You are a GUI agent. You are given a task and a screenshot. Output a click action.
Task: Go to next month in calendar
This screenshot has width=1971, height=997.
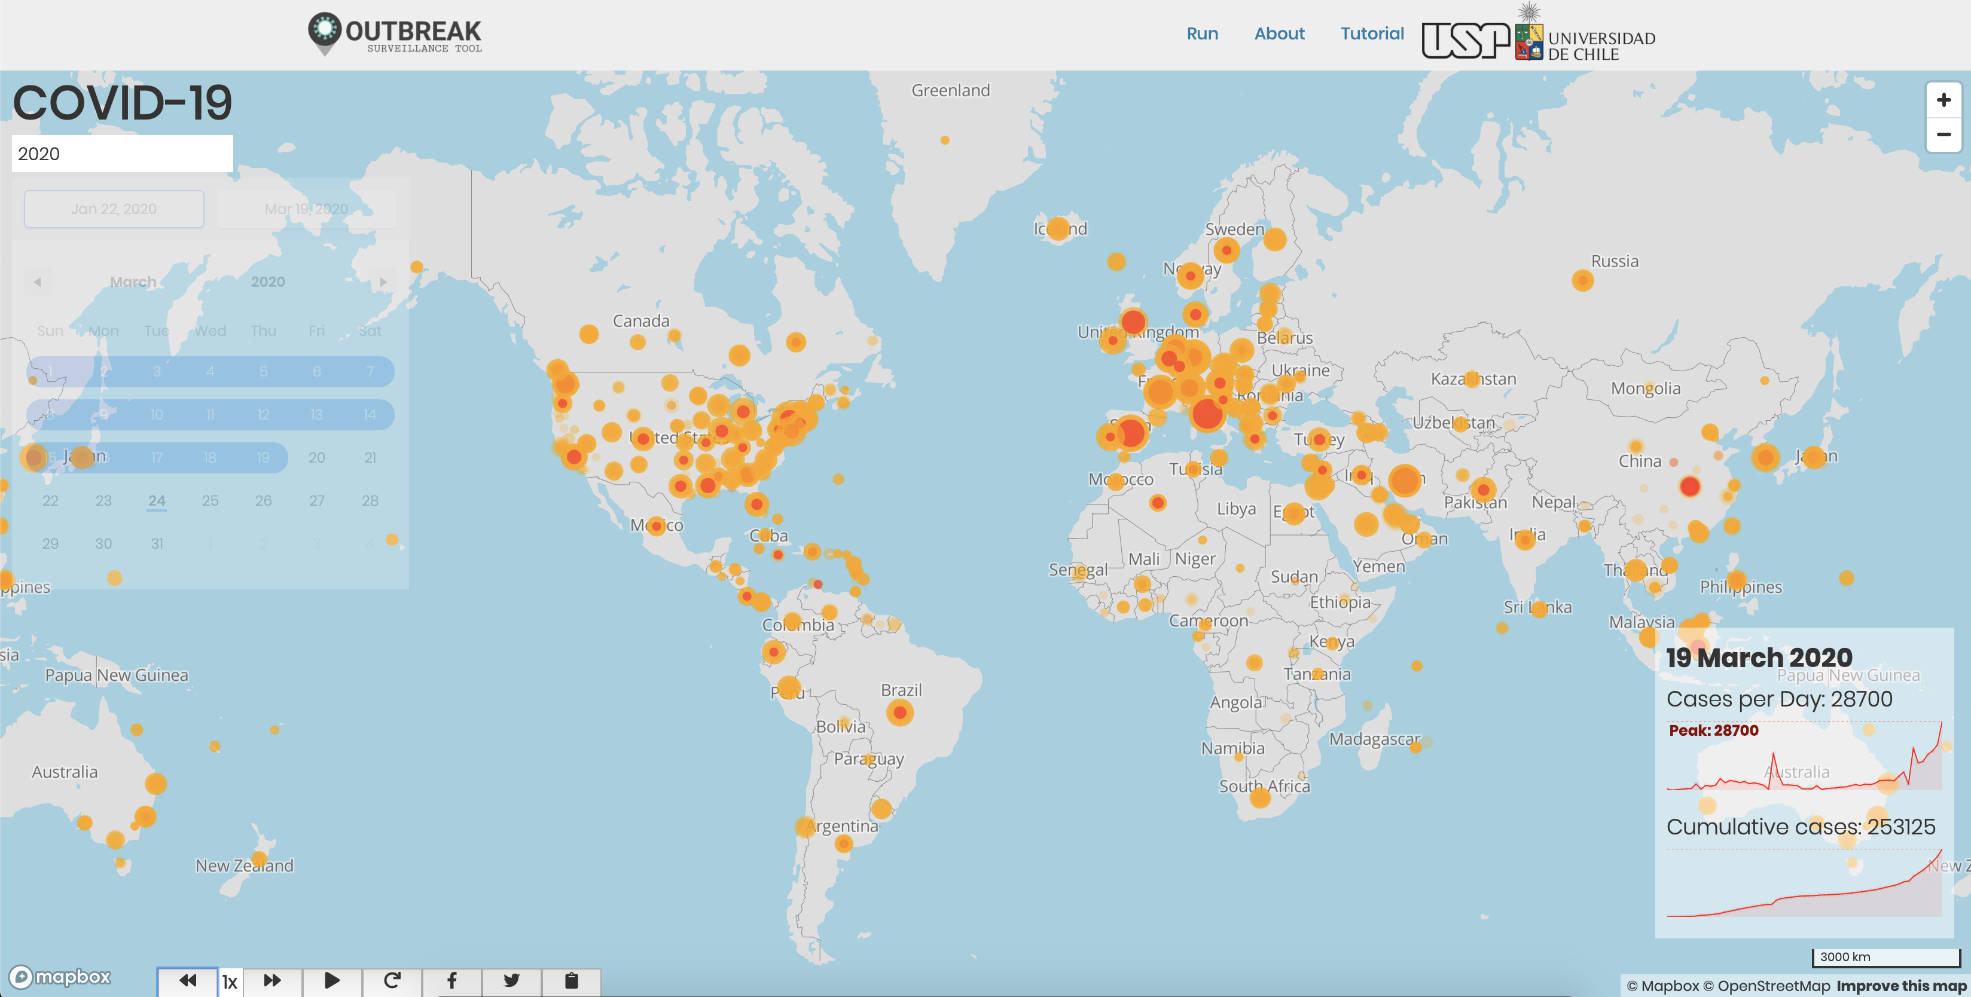pyautogui.click(x=383, y=282)
